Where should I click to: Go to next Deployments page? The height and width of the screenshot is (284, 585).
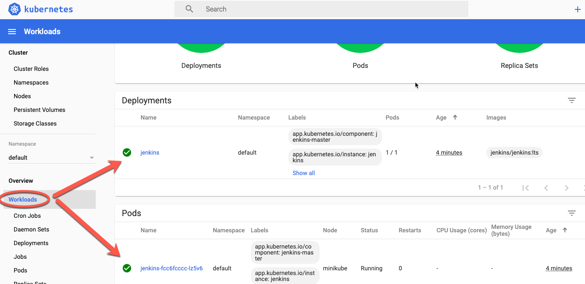point(567,188)
